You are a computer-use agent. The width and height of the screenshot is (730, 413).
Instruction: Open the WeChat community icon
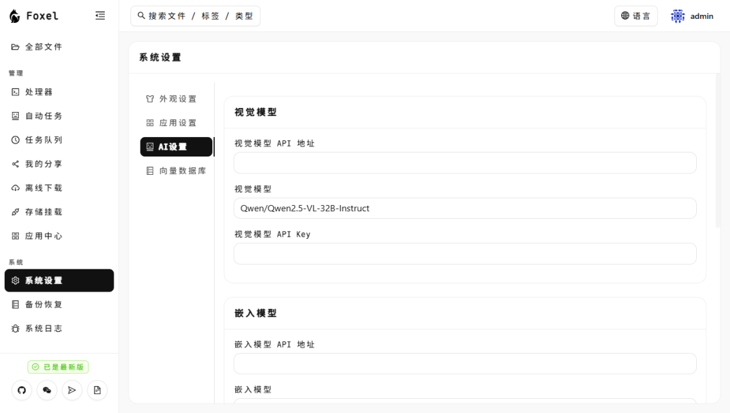[x=47, y=390]
